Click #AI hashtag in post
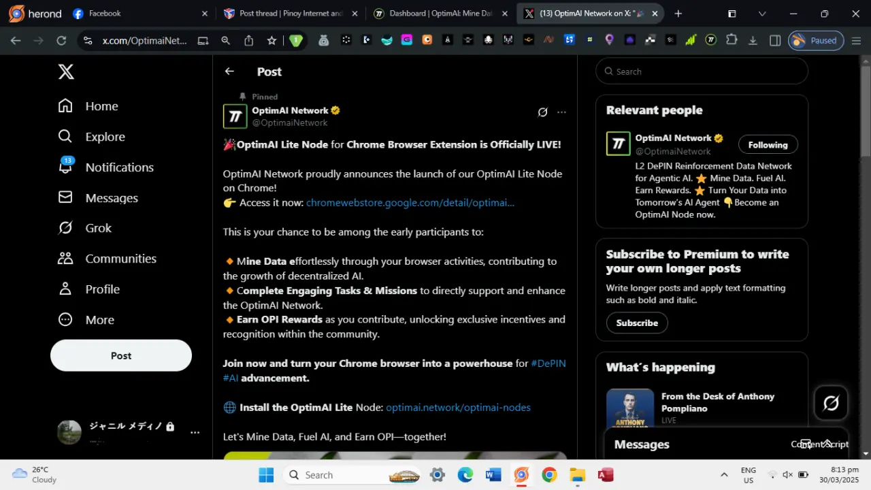871x490 pixels. [231, 378]
